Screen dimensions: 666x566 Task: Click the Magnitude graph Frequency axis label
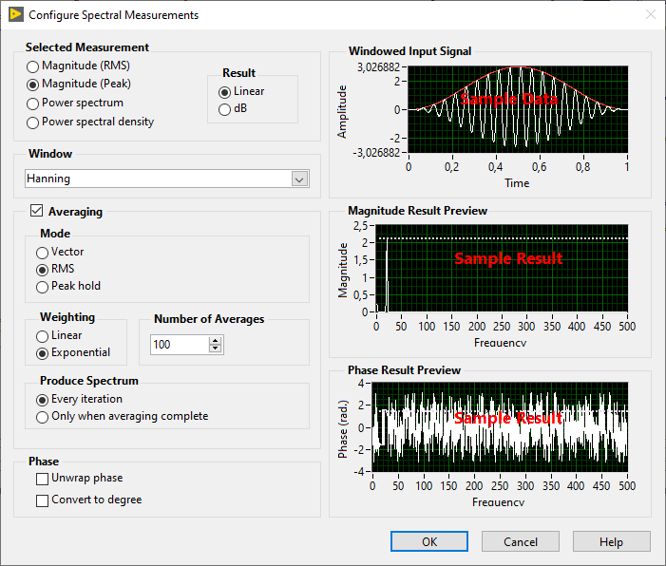[x=501, y=343]
